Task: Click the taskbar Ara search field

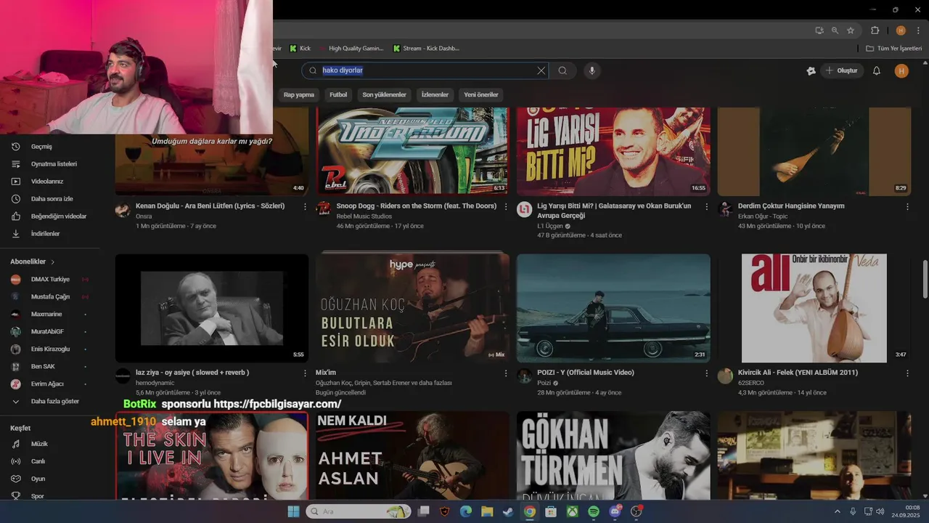Action: pyautogui.click(x=359, y=511)
